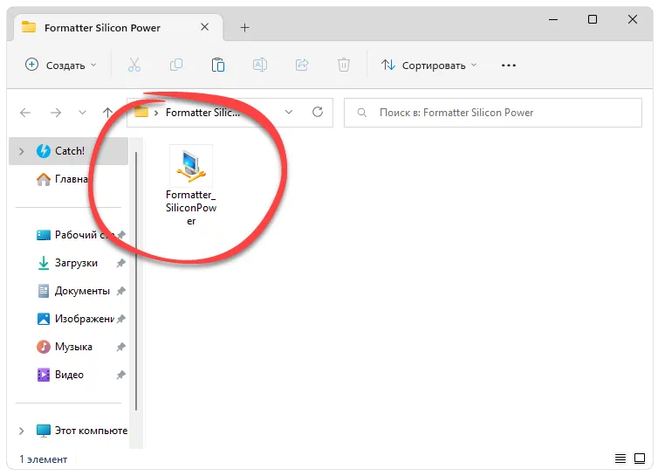Image resolution: width=658 pixels, height=476 pixels.
Task: Expand the Catch! tree node
Action: (22, 151)
